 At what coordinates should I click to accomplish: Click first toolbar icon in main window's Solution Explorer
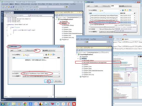pyautogui.click(x=57, y=15)
